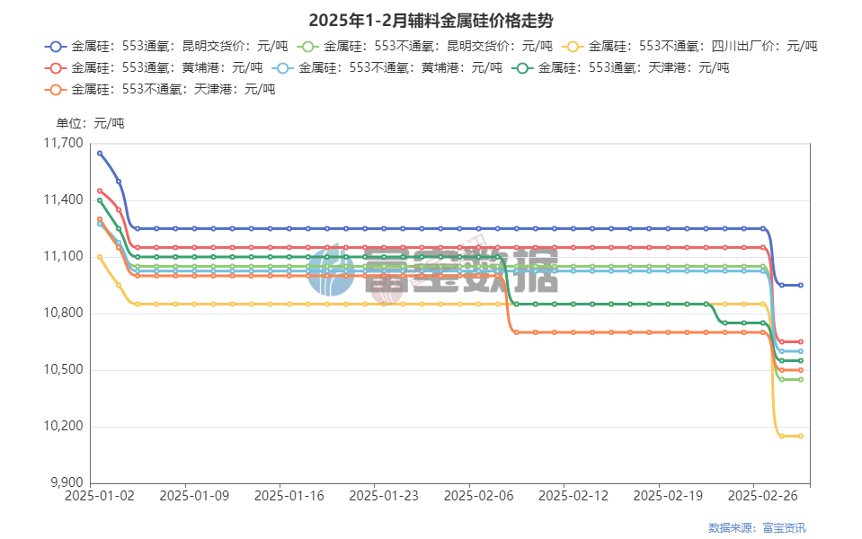Toggle legend 553通氧 天津港 series
The height and width of the screenshot is (539, 862).
tap(620, 68)
